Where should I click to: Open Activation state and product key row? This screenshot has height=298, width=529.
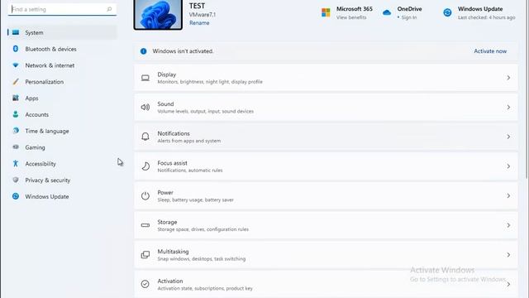[x=326, y=284]
